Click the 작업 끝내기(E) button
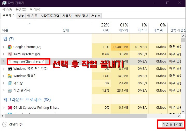 point(172,124)
